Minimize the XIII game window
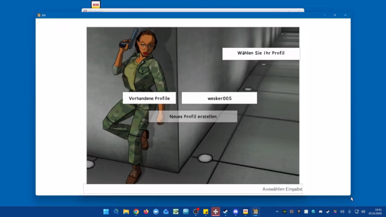386x217 pixels. (325, 15)
